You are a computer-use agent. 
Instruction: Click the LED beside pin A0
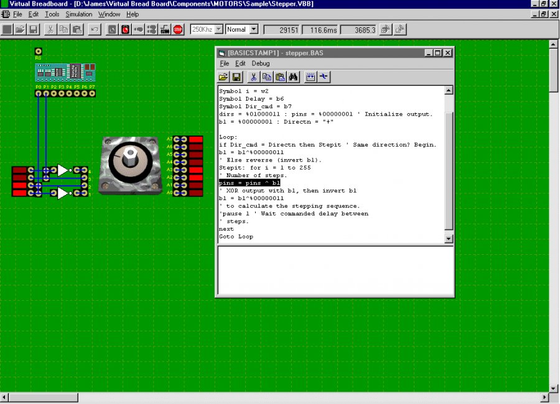pos(196,193)
